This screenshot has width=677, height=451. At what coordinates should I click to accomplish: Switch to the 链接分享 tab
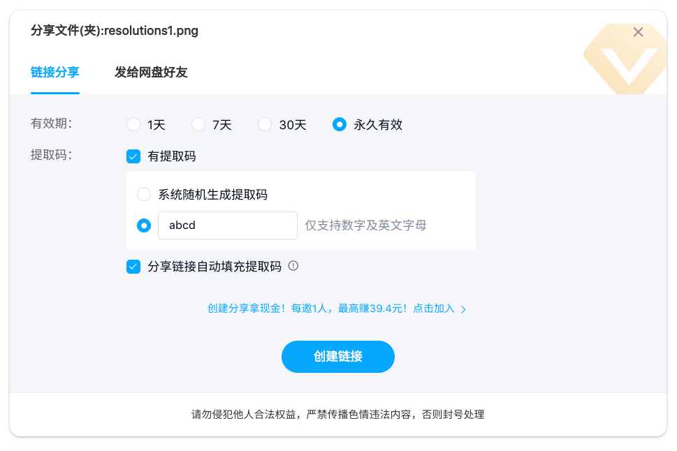pyautogui.click(x=54, y=72)
